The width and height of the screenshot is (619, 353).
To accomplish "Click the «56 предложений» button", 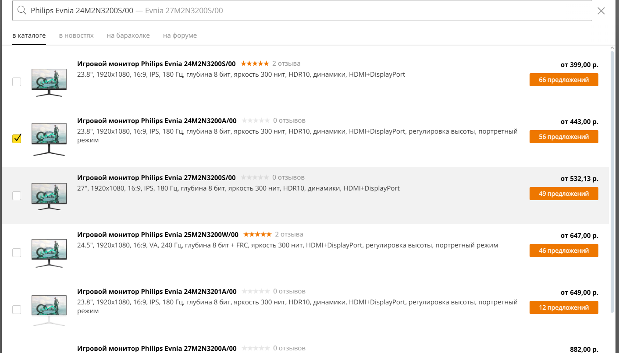I will click(564, 137).
